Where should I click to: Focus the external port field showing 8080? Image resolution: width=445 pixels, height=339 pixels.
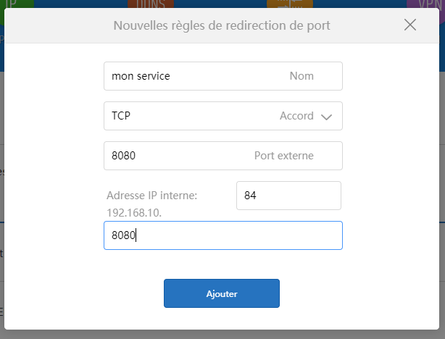coord(223,156)
